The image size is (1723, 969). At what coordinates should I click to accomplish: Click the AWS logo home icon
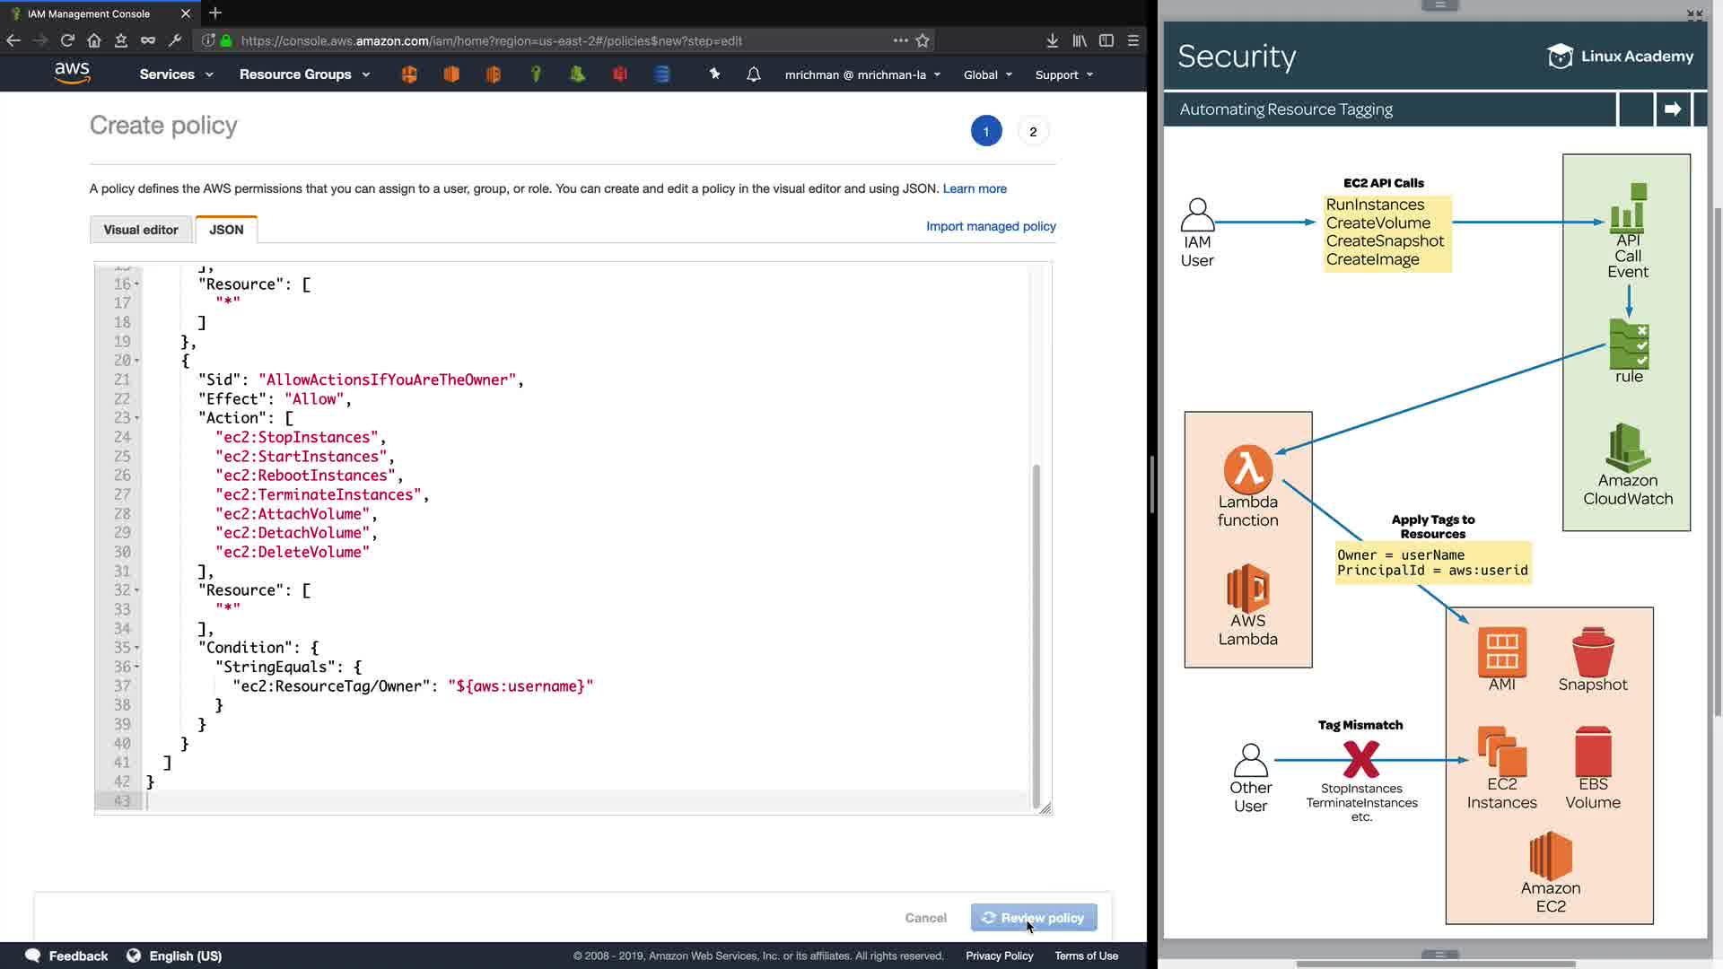72,73
